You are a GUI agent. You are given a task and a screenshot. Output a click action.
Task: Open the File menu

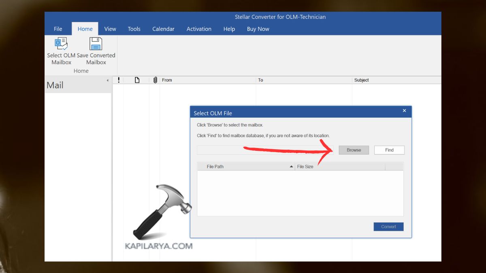click(x=58, y=29)
